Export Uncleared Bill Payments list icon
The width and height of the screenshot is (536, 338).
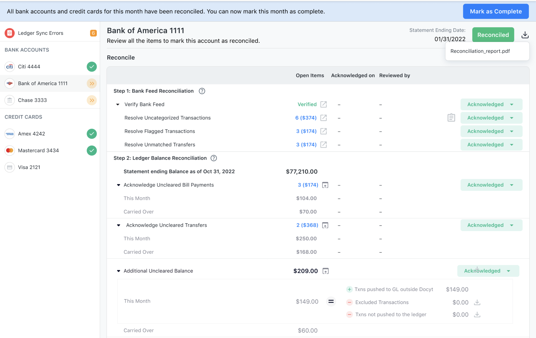[x=325, y=185]
